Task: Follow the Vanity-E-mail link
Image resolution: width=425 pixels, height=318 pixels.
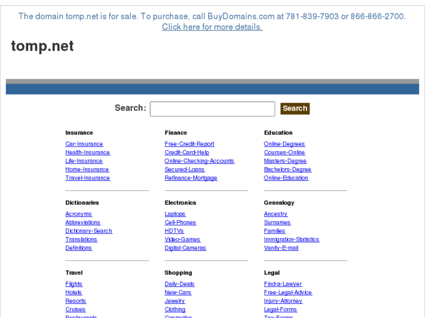Action: (x=281, y=248)
